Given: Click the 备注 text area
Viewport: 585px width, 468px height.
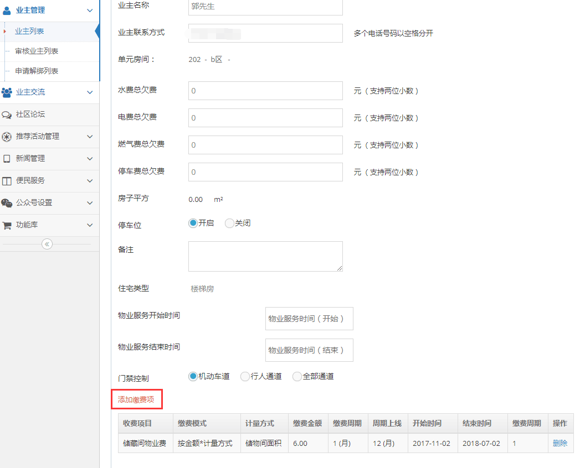Looking at the screenshot, I should tap(265, 256).
